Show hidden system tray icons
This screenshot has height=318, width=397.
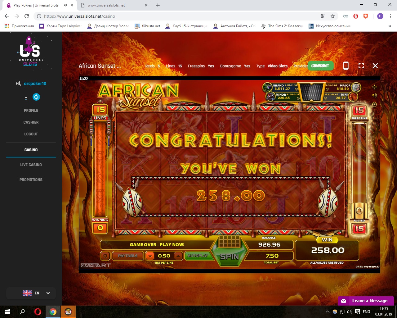[x=327, y=312]
